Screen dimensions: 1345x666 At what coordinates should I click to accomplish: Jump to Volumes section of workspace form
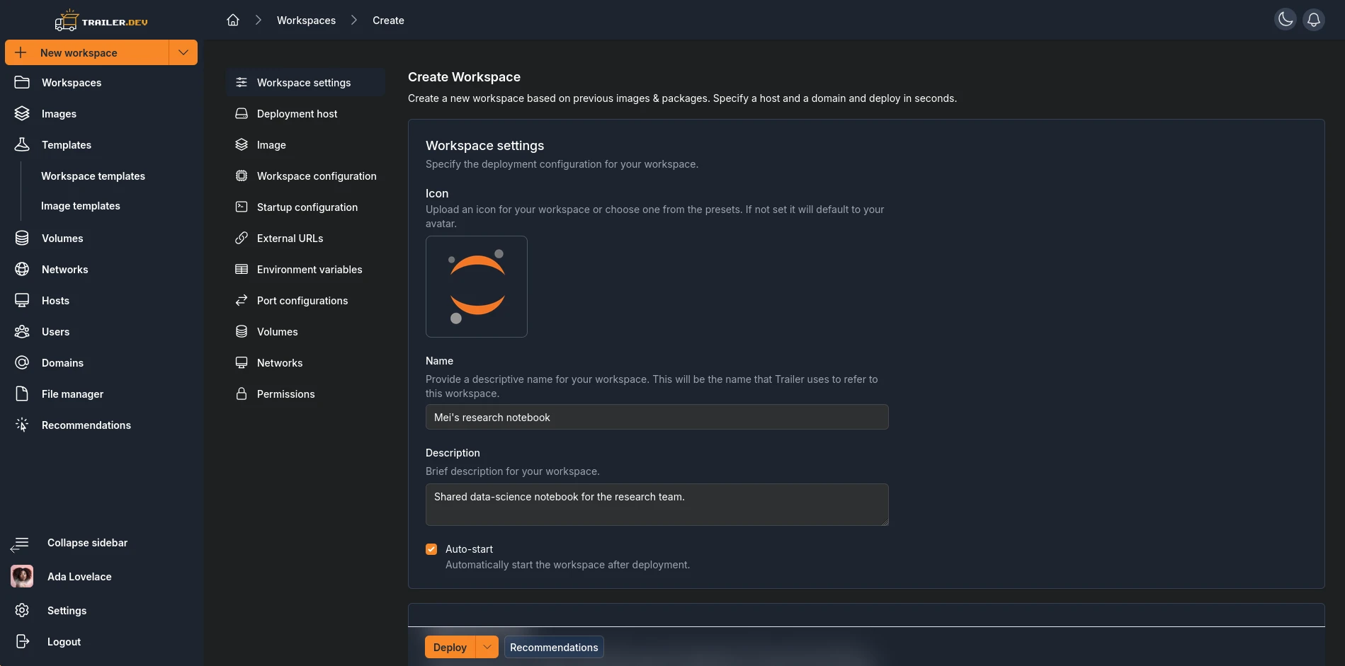(x=277, y=331)
